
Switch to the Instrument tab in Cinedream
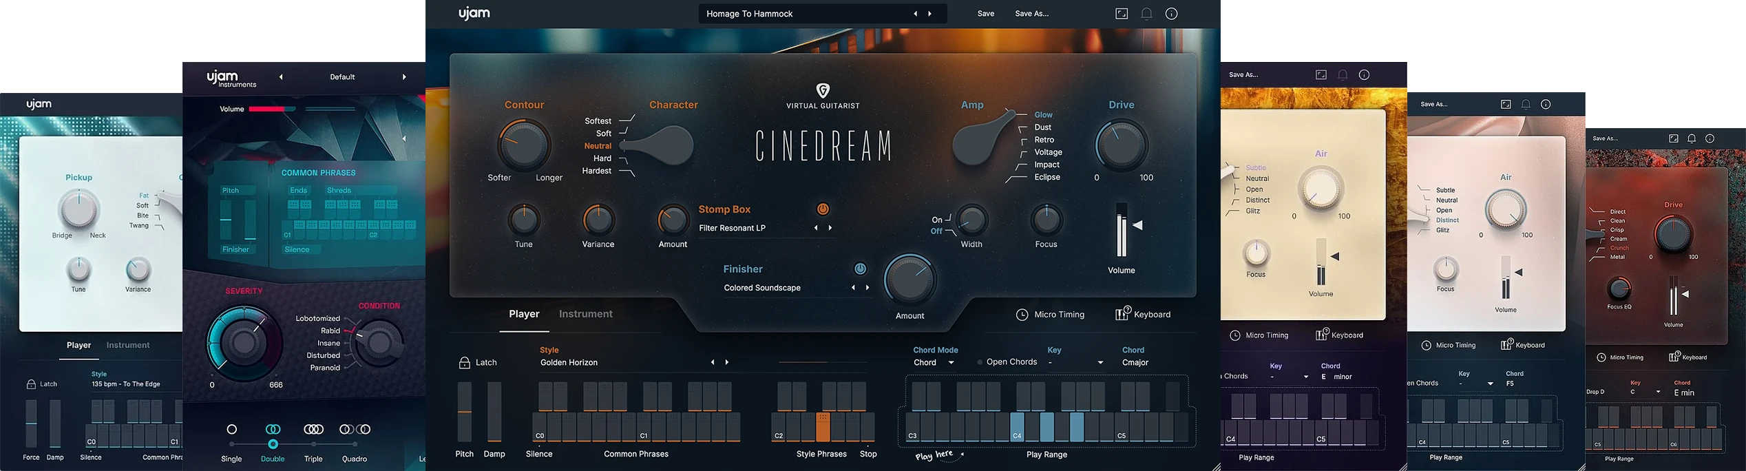(585, 314)
